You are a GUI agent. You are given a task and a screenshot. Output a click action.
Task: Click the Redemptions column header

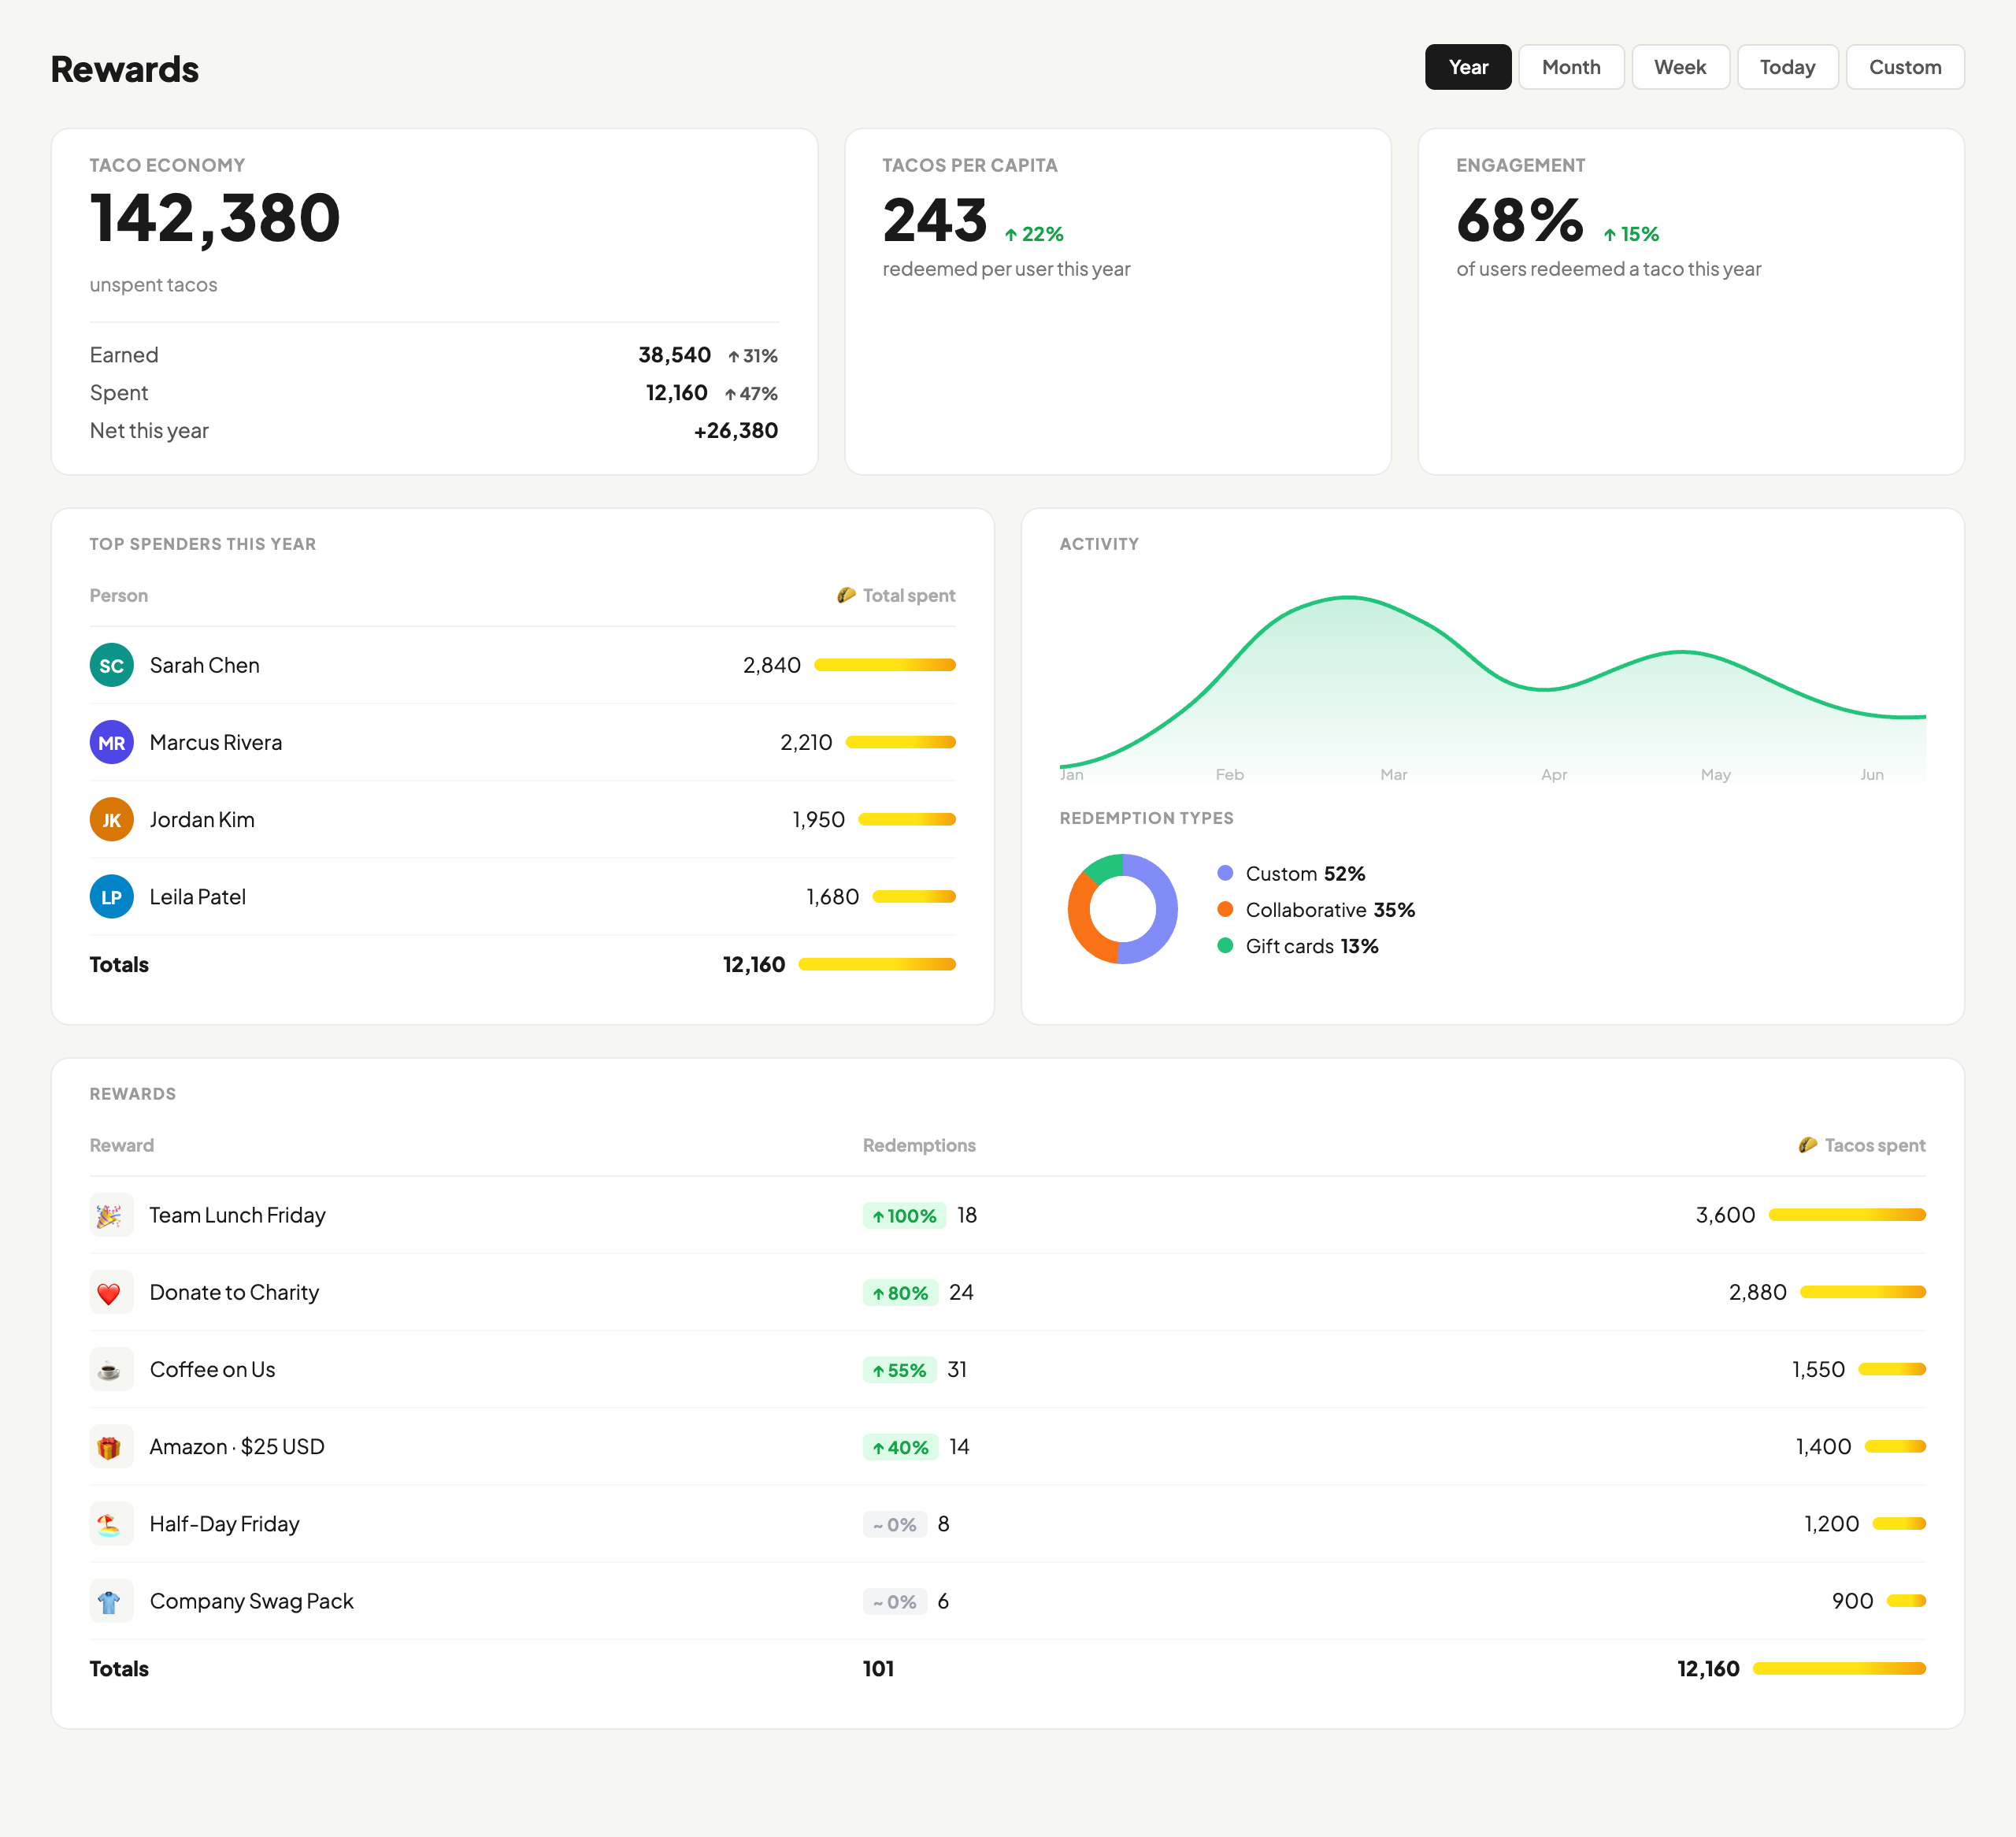[x=919, y=1145]
